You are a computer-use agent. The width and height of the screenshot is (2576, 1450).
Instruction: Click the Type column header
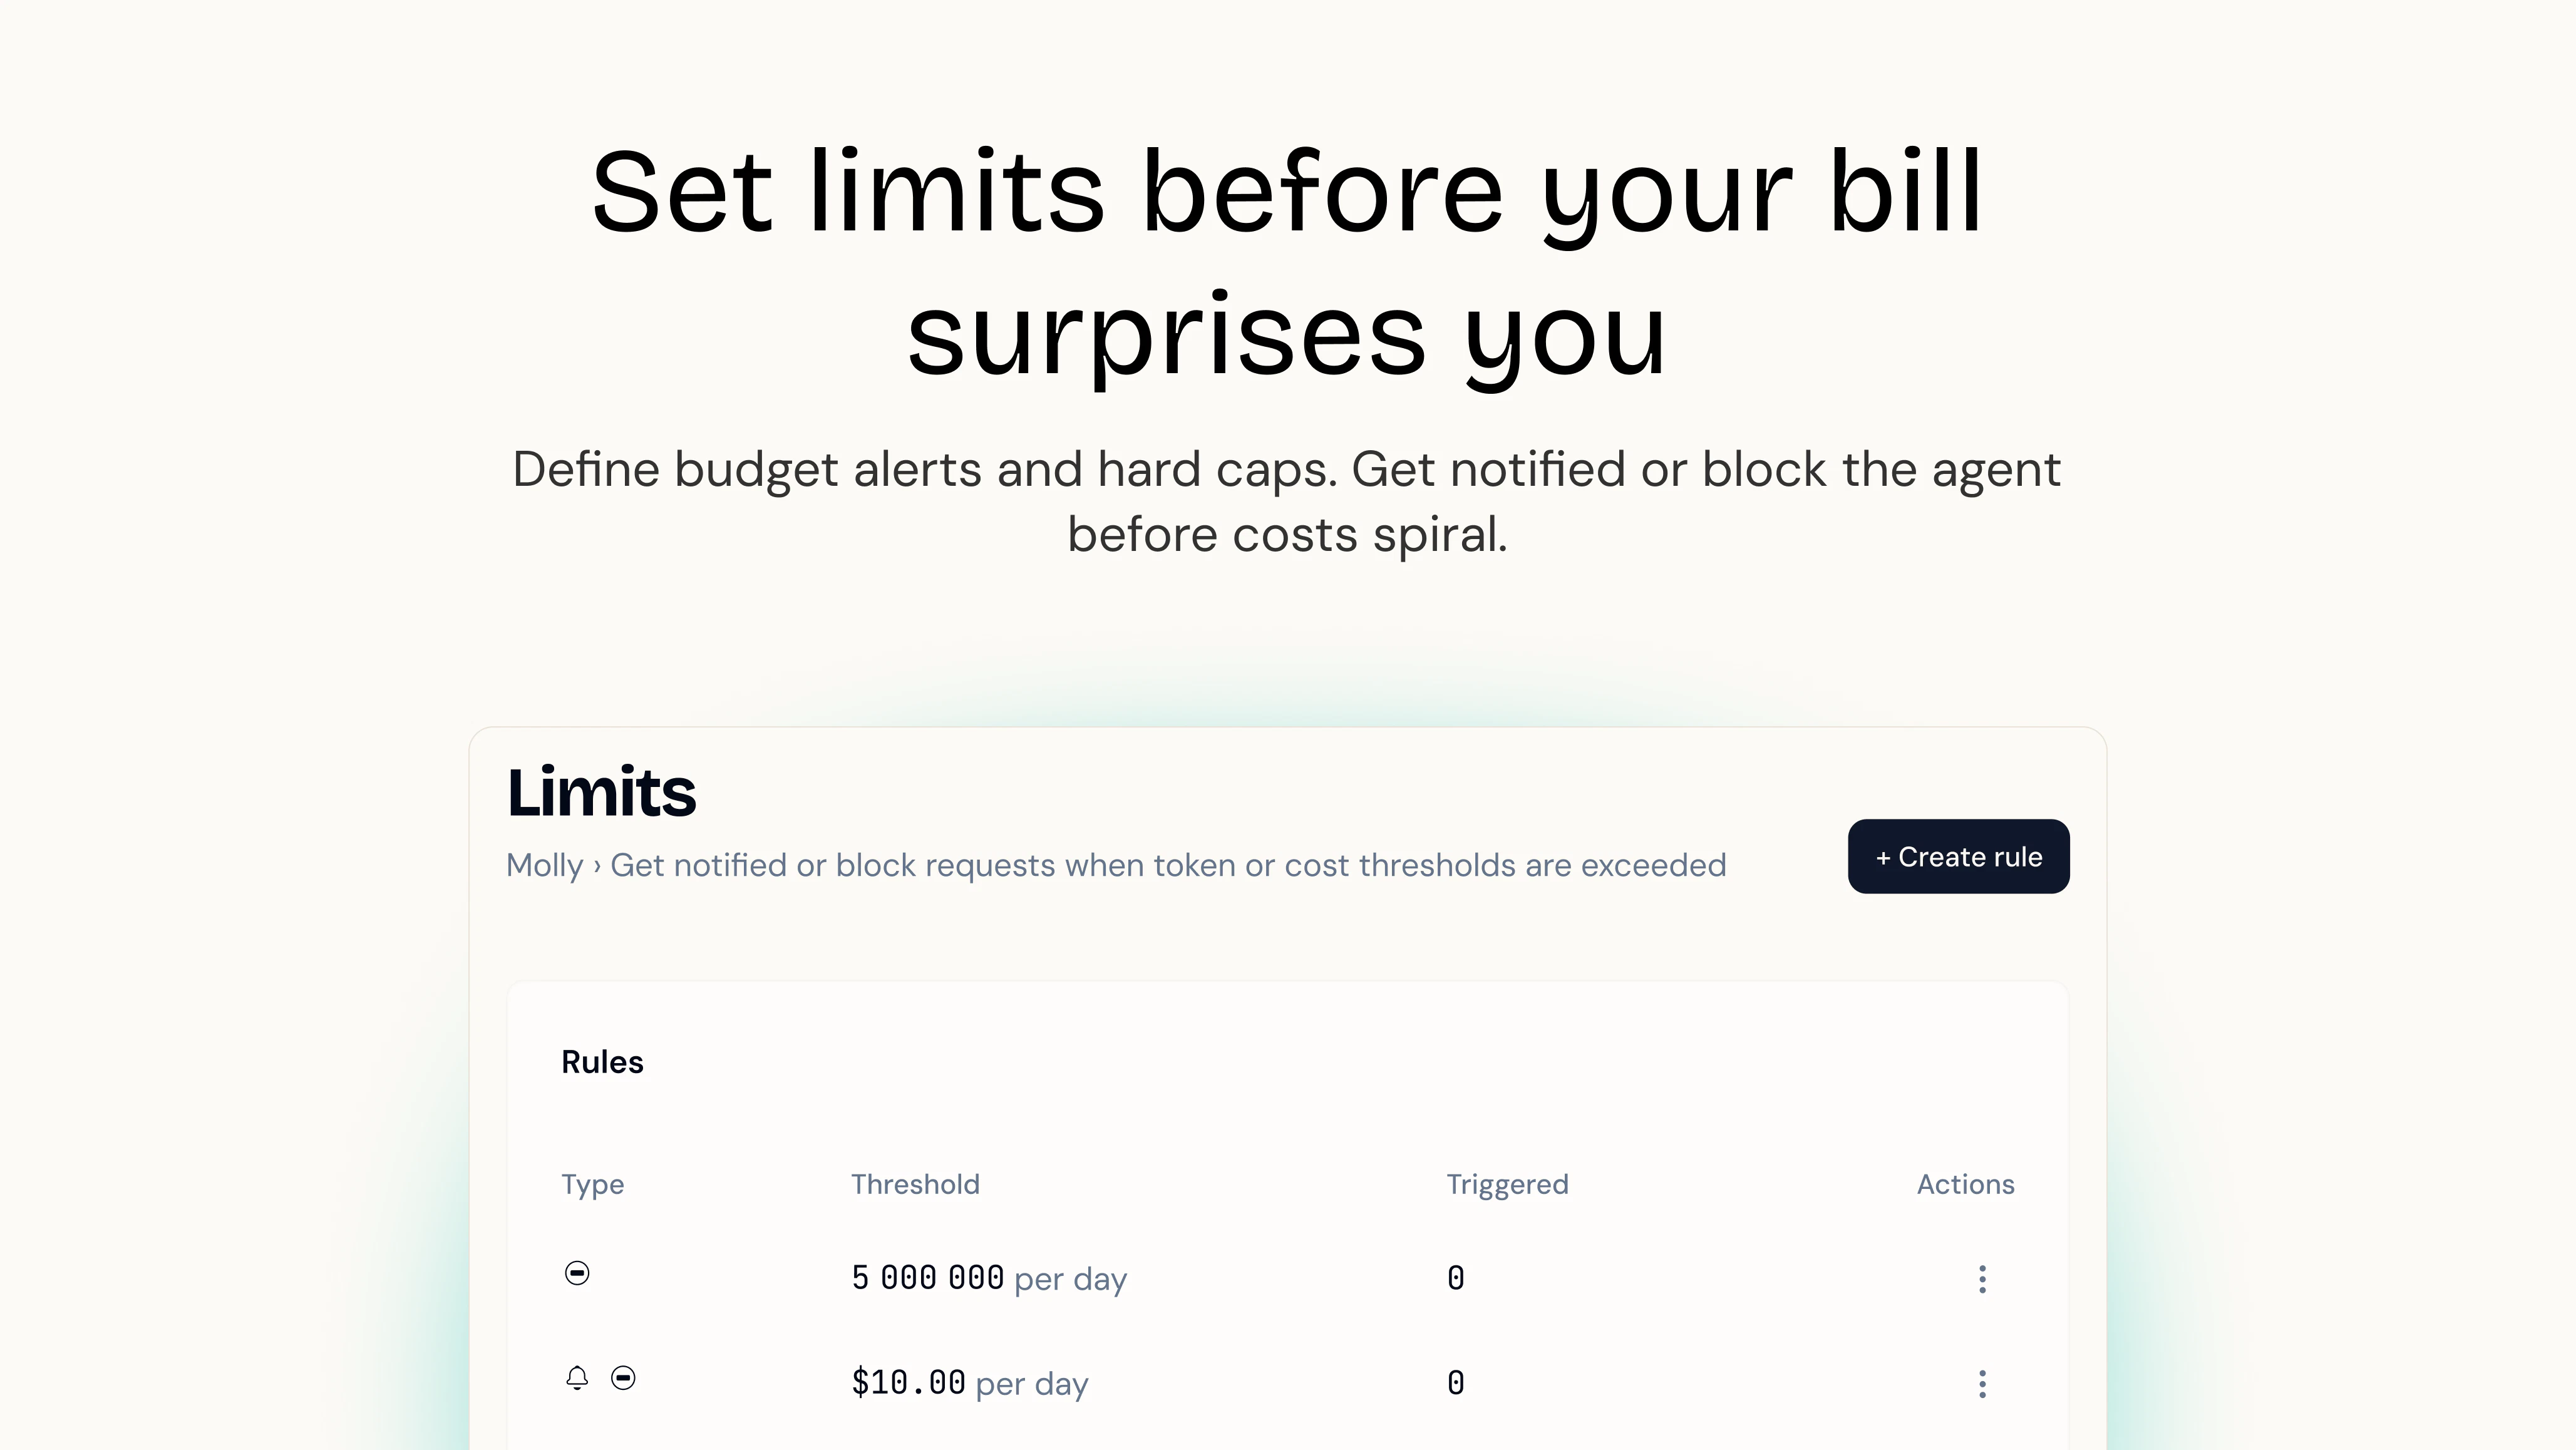592,1185
